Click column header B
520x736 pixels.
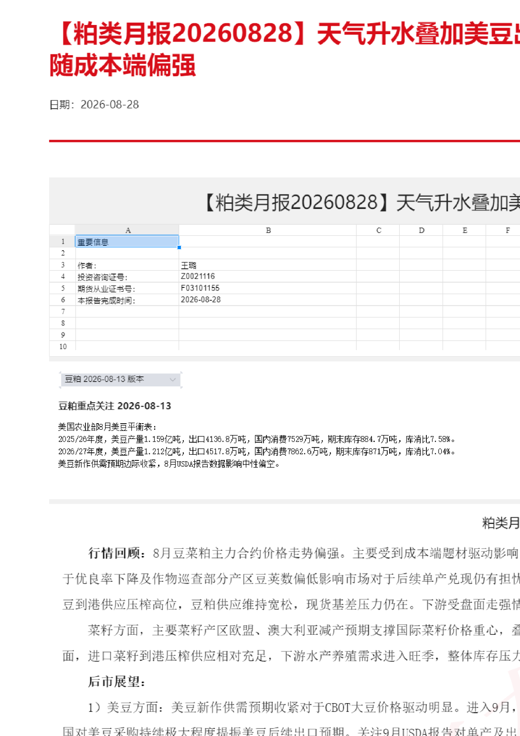[x=268, y=230]
